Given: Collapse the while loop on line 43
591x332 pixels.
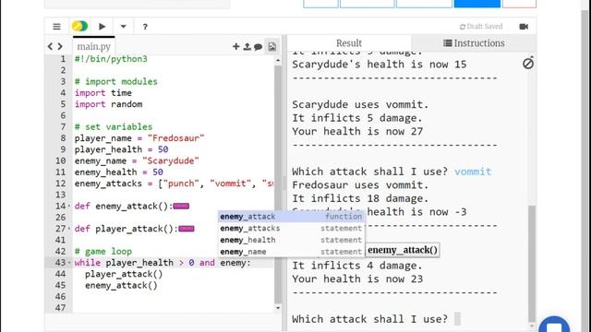Looking at the screenshot, I should click(x=69, y=263).
